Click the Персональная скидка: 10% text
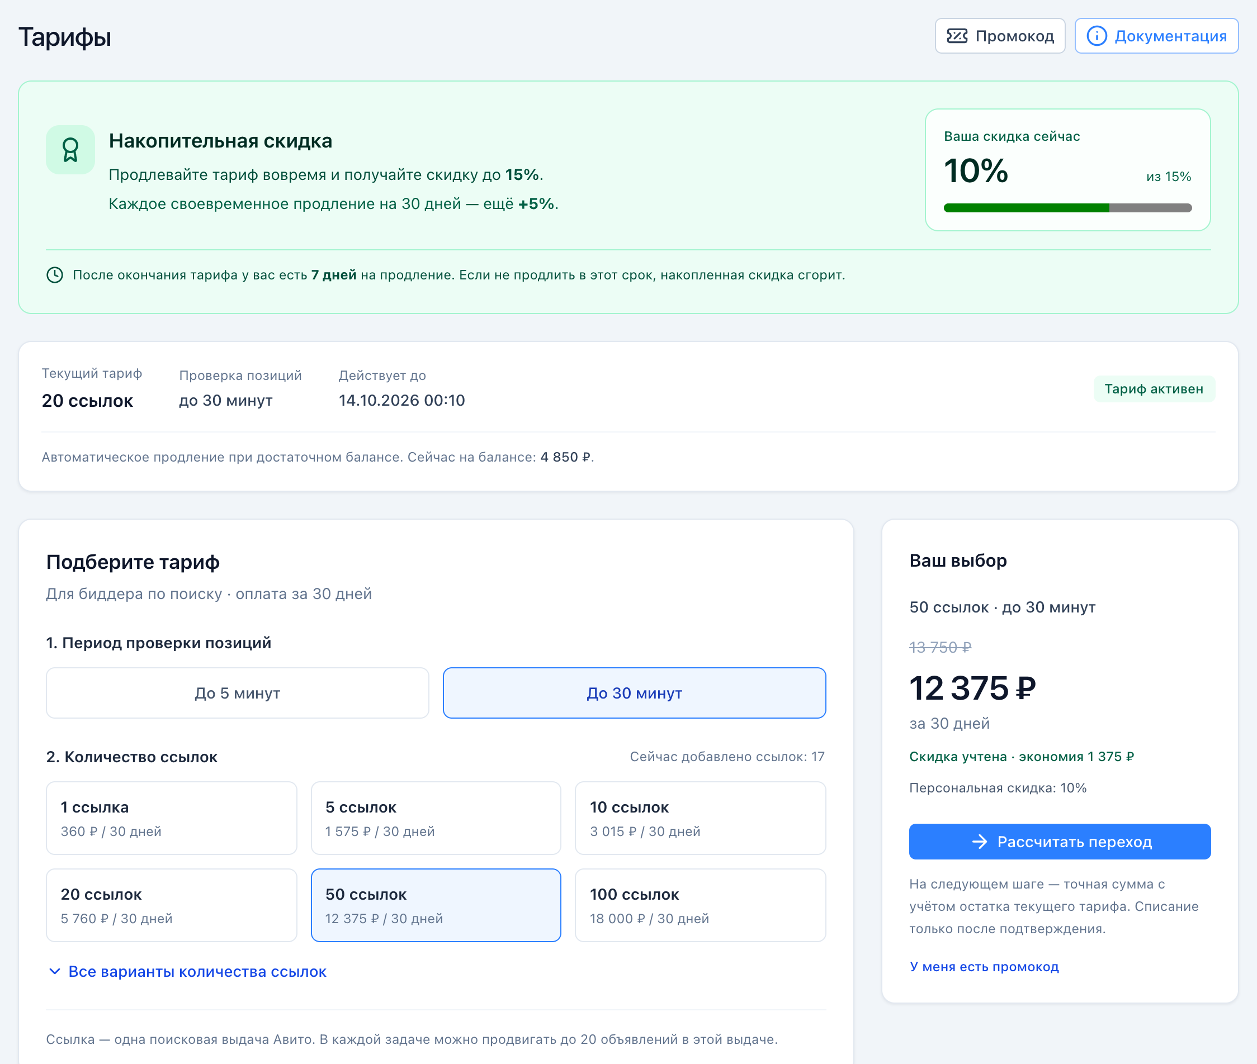Screen dimensions: 1257x1064 point(998,788)
